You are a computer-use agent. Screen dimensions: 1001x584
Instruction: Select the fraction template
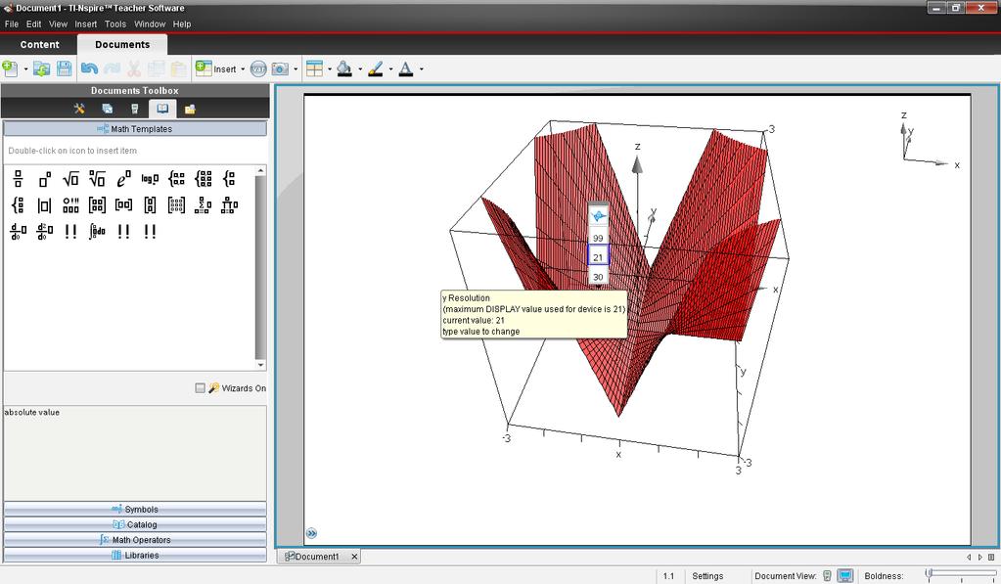pyautogui.click(x=18, y=179)
